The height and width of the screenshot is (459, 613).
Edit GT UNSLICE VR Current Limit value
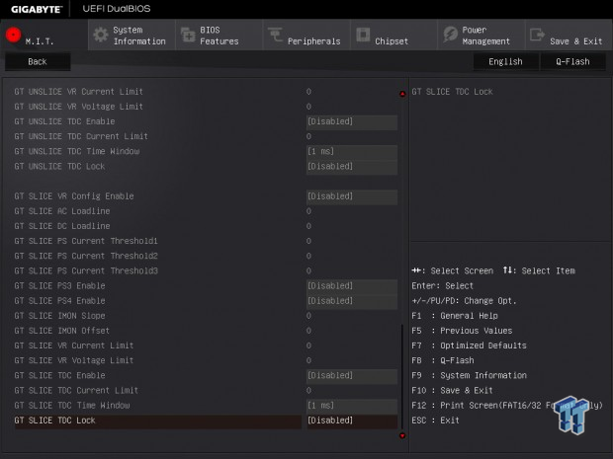(308, 92)
